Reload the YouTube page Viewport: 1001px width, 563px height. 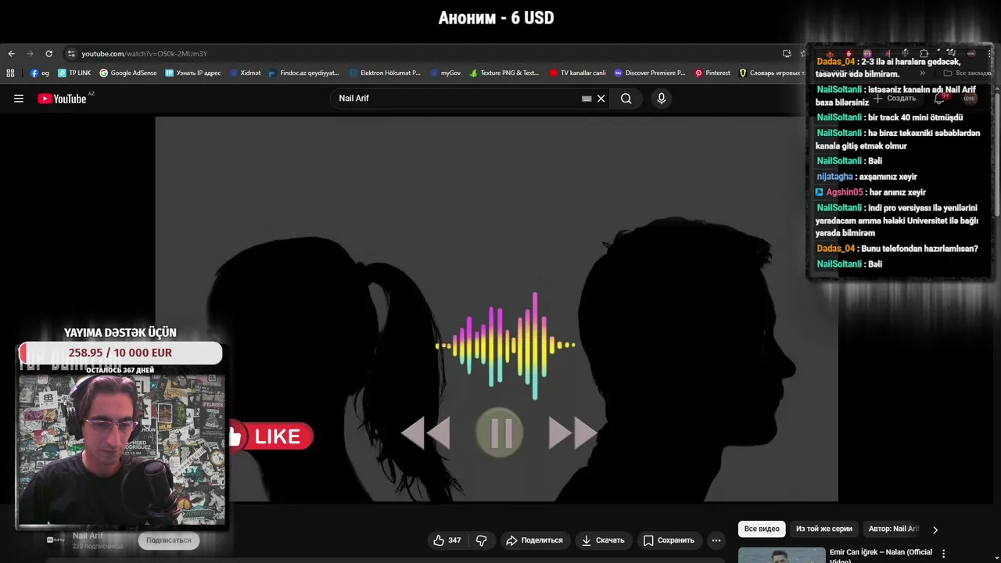pyautogui.click(x=48, y=54)
